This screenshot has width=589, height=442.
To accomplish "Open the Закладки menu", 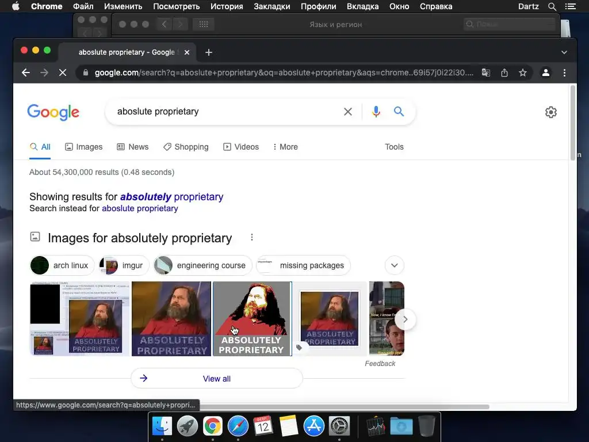I will coord(272,6).
